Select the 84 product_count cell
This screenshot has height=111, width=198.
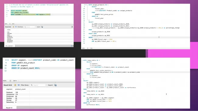point(16,96)
